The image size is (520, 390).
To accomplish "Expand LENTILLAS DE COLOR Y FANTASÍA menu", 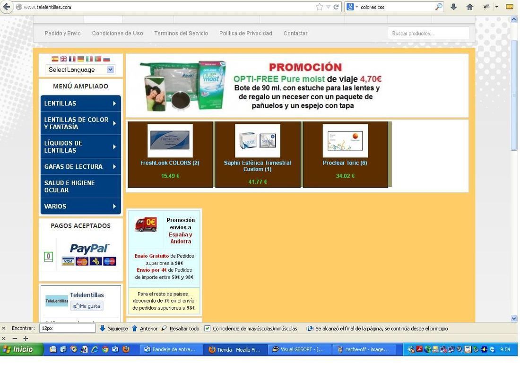I will coord(80,123).
